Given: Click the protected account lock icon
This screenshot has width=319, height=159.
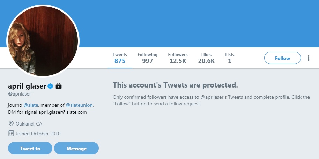Looking at the screenshot, I should click(59, 86).
